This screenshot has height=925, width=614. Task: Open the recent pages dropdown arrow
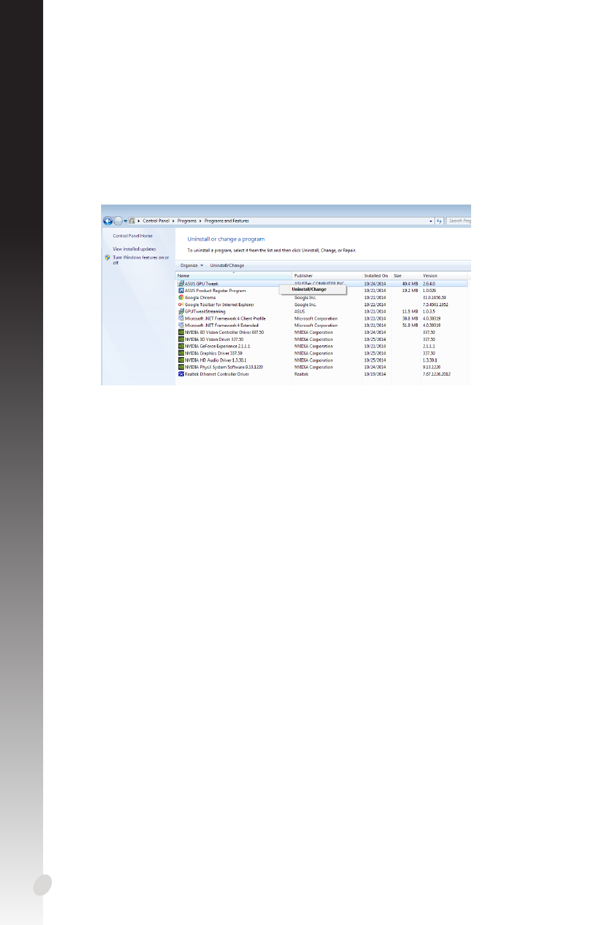point(126,221)
